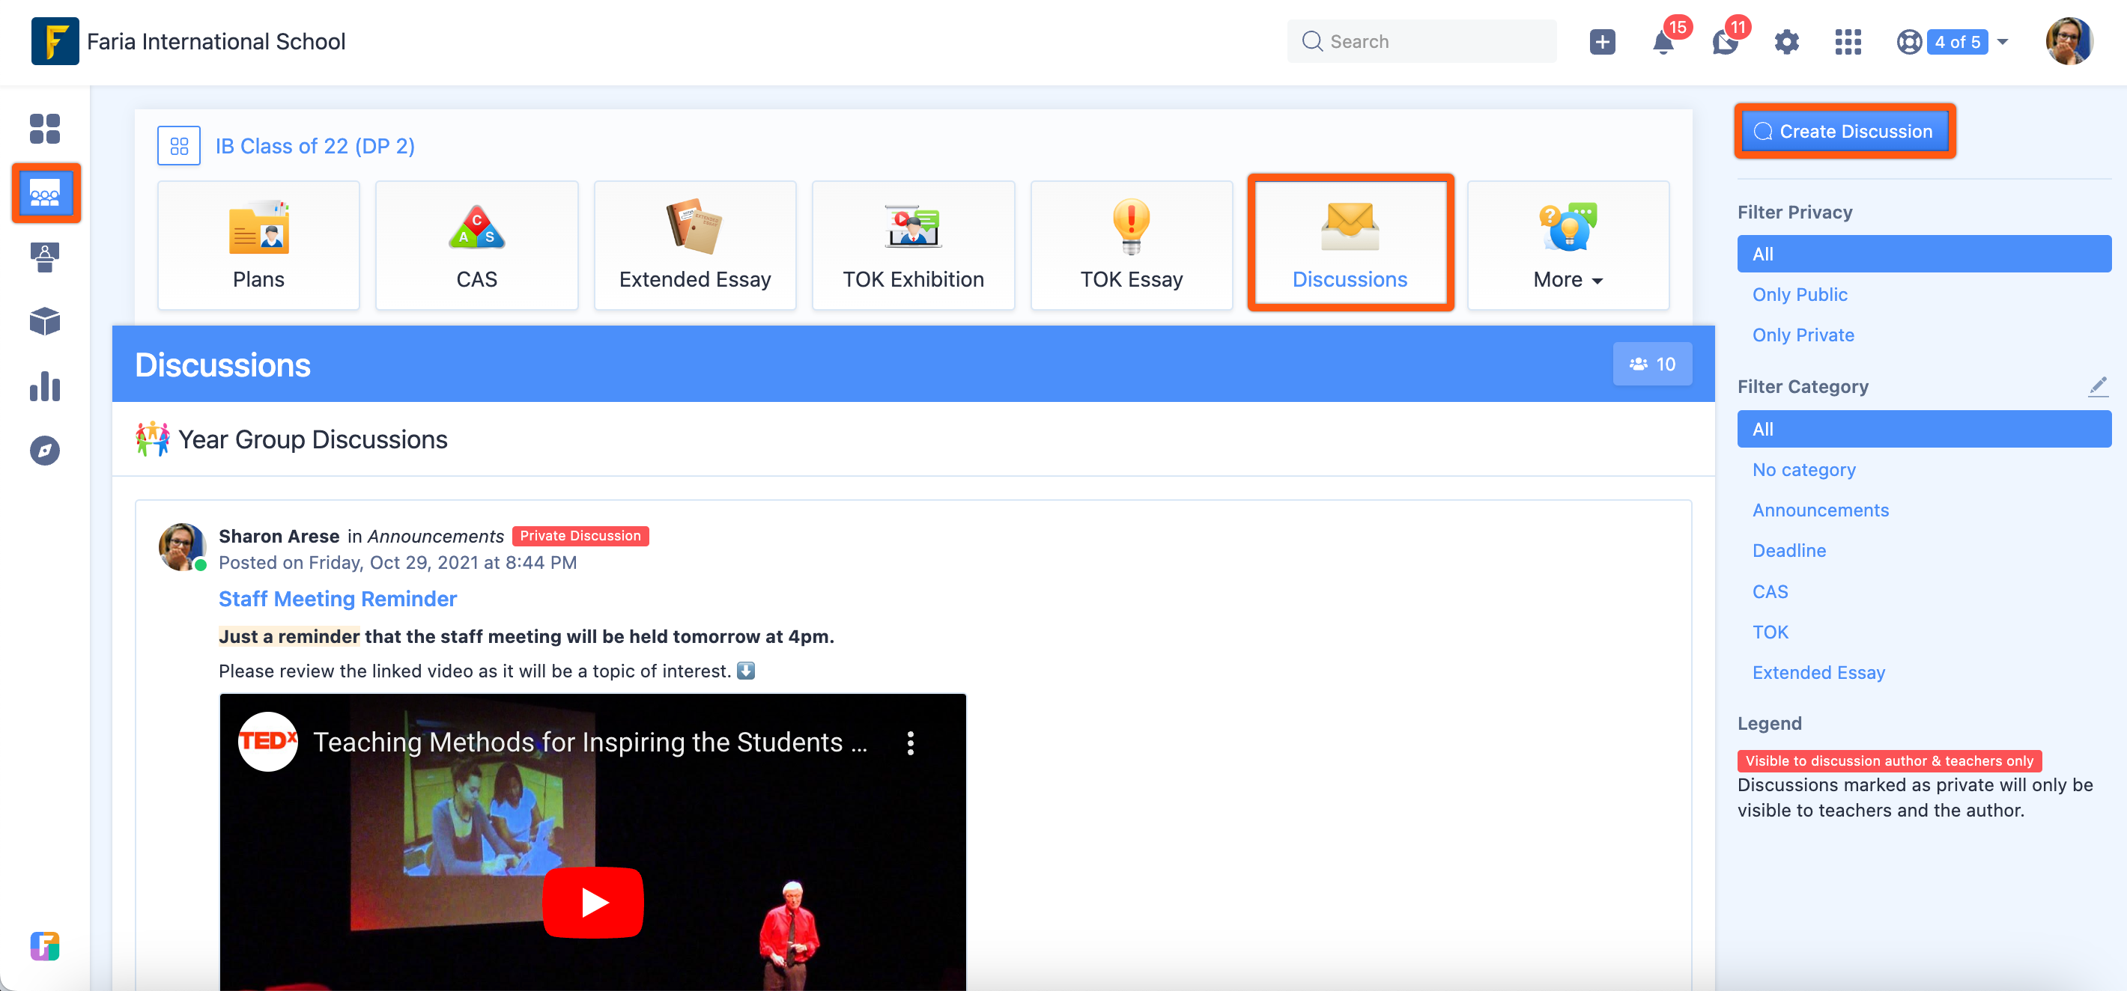Click the Create Discussion button
Screen dimensions: 2127x991
tap(1845, 131)
